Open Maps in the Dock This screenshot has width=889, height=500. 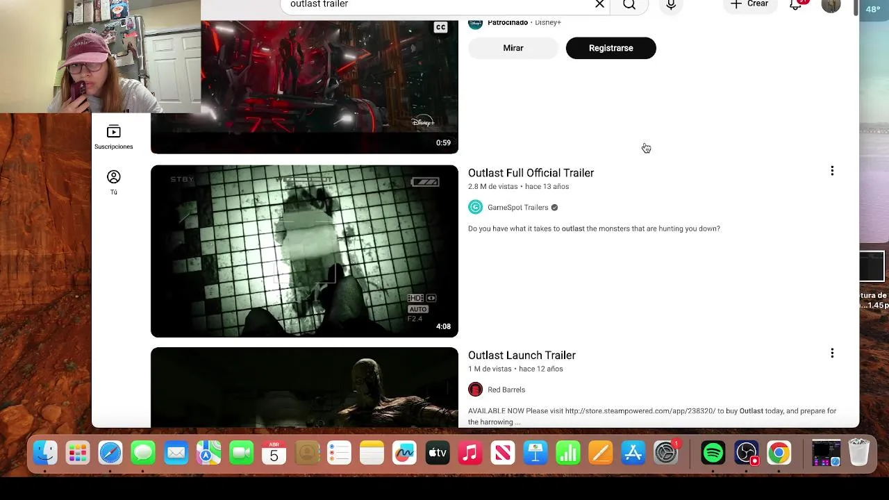tap(208, 453)
